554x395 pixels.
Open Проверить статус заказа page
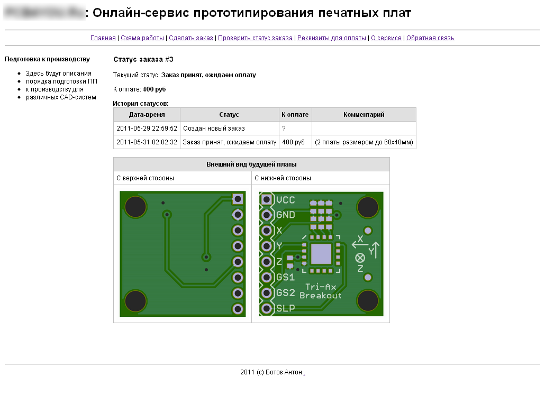(255, 38)
